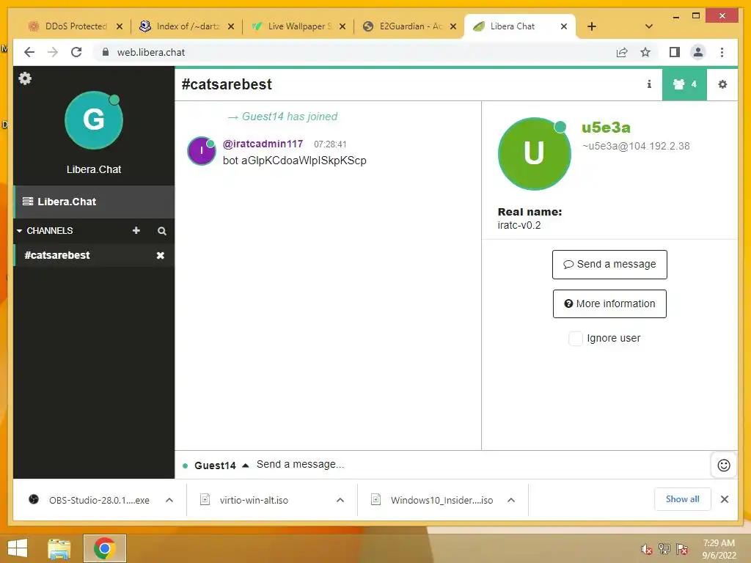The width and height of the screenshot is (751, 563).
Task: Click Guest14 has joined message
Action: [x=282, y=117]
